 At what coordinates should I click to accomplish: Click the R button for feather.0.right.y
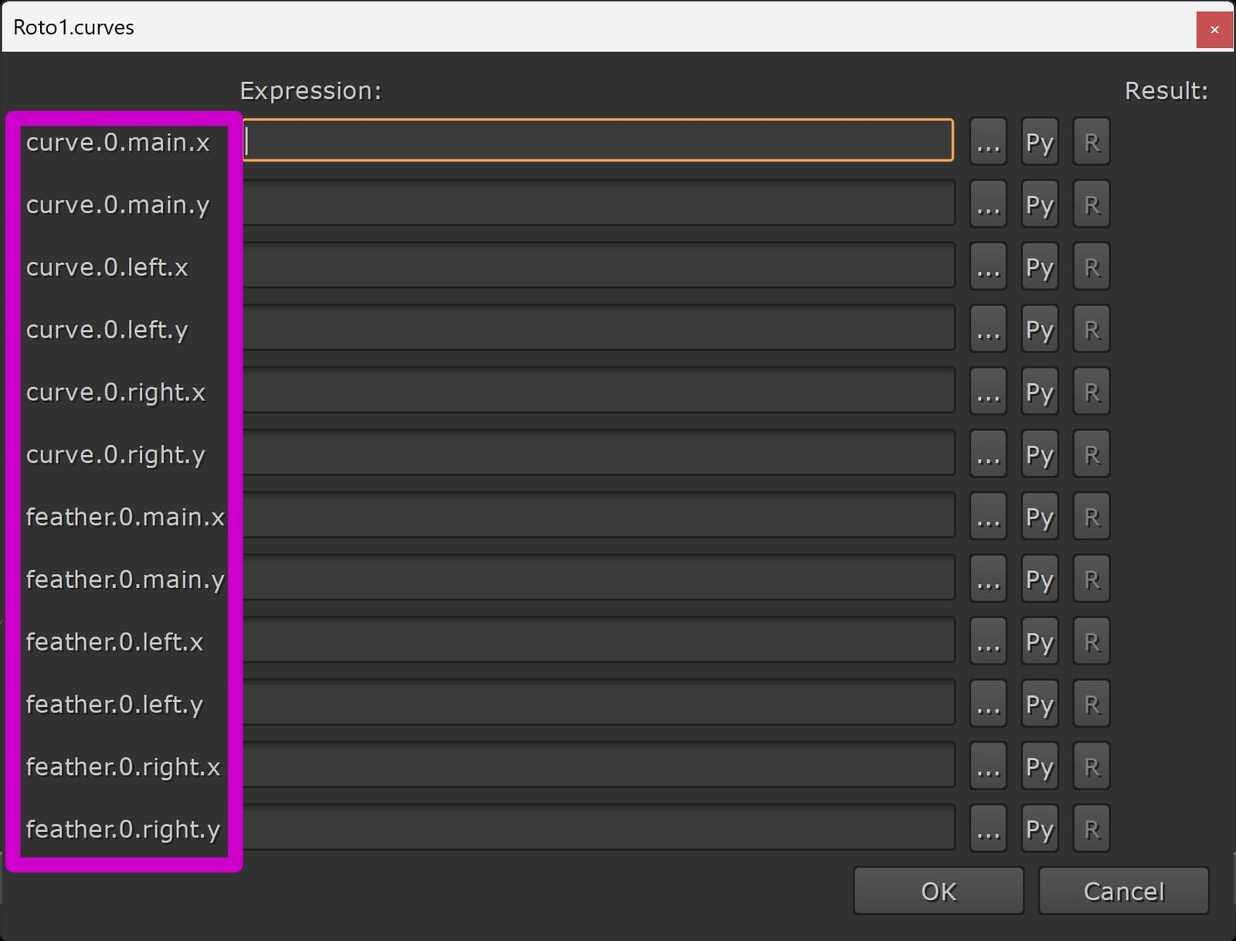(1091, 829)
